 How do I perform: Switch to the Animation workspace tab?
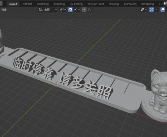coord(130,4)
